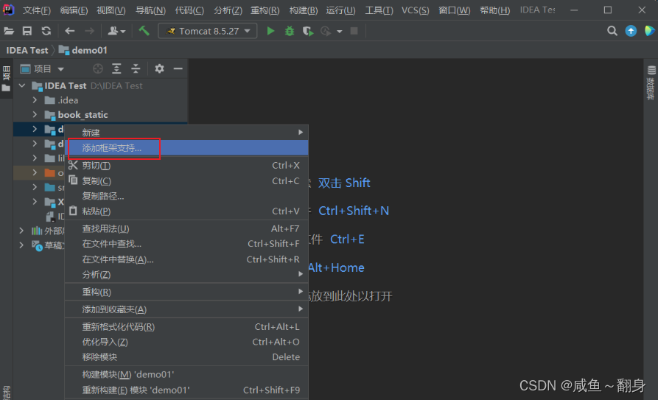Choose 复制(C) in context menu
Screen dimensions: 658x400
pos(186,181)
